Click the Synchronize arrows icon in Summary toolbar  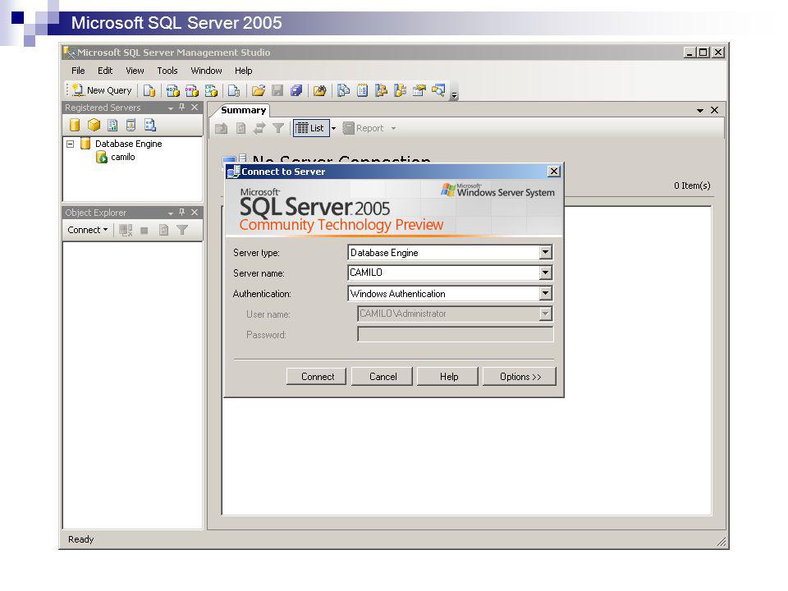259,128
